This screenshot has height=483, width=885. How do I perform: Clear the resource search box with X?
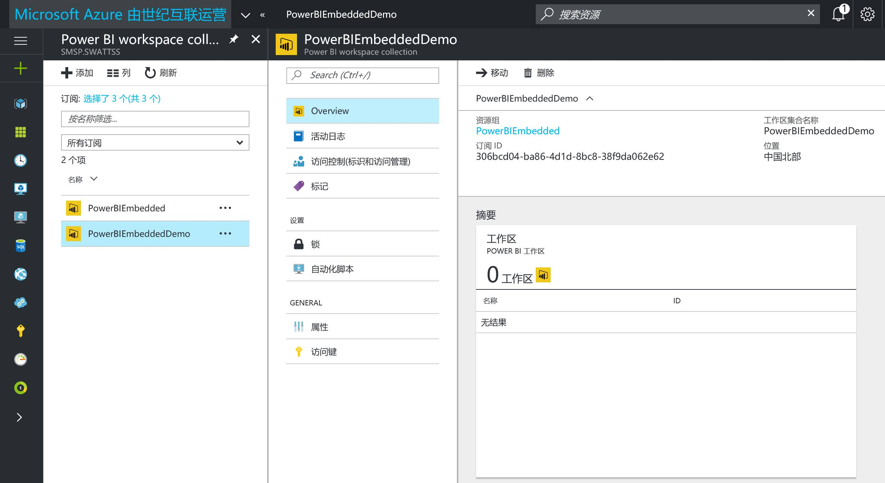(x=811, y=13)
